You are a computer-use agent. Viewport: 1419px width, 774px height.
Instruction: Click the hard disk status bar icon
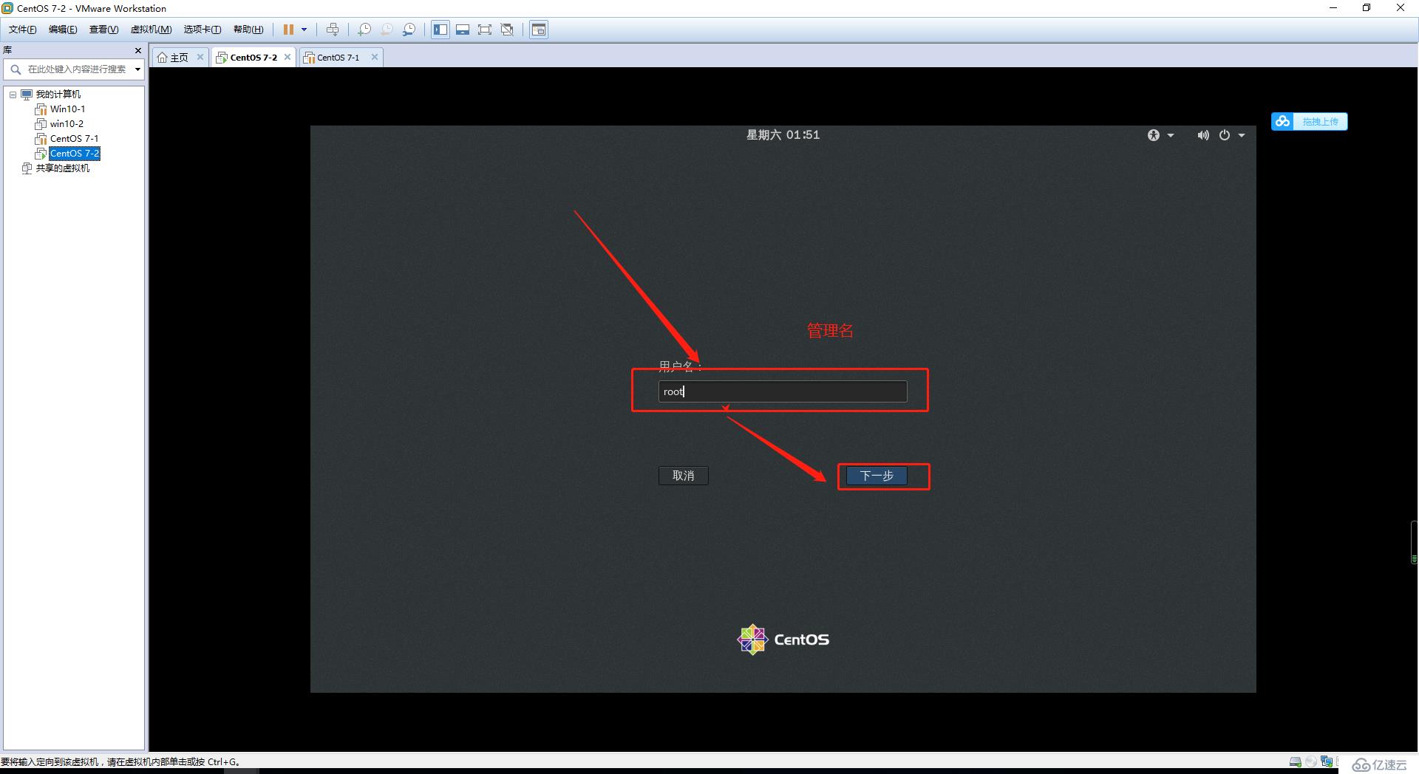click(x=1295, y=761)
